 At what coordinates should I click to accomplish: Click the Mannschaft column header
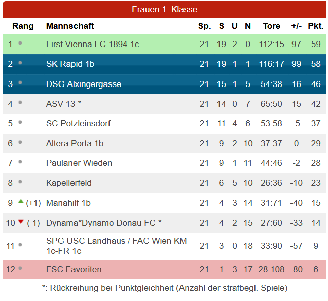70,26
